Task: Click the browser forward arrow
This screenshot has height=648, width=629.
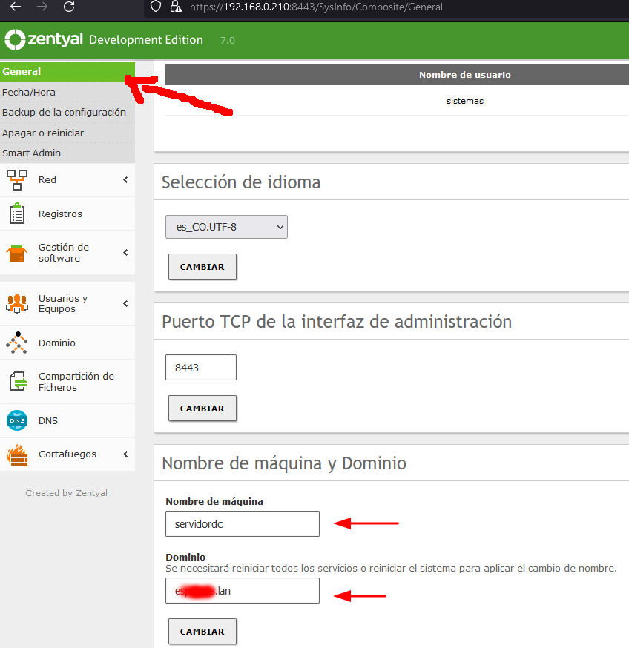Action: pos(42,7)
